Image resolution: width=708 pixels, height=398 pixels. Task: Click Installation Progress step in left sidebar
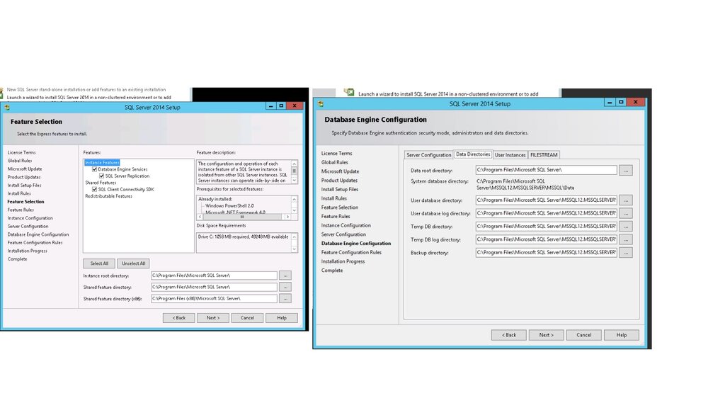tap(27, 251)
